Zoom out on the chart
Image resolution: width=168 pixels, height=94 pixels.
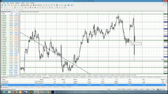tap(54, 5)
